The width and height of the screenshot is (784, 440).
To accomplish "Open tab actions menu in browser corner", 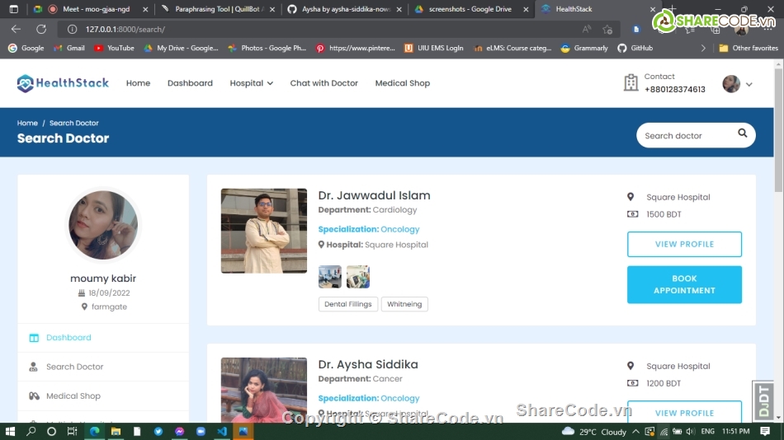I will (13, 9).
